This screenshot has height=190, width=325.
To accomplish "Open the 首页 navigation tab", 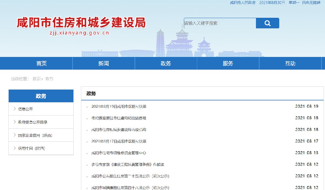I will (x=41, y=63).
